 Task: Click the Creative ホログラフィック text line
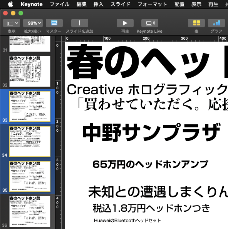[x=148, y=89]
